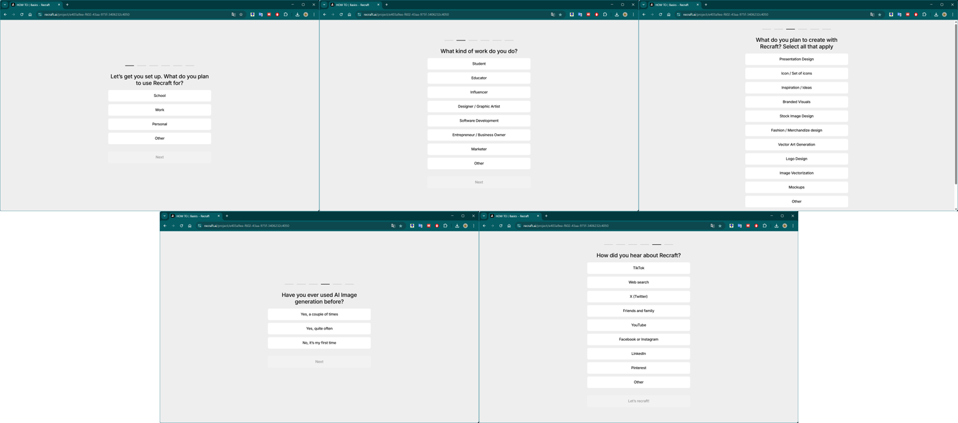Image resolution: width=958 pixels, height=423 pixels.
Task: Open new tab in the 'AI Image generation' window
Action: (227, 216)
